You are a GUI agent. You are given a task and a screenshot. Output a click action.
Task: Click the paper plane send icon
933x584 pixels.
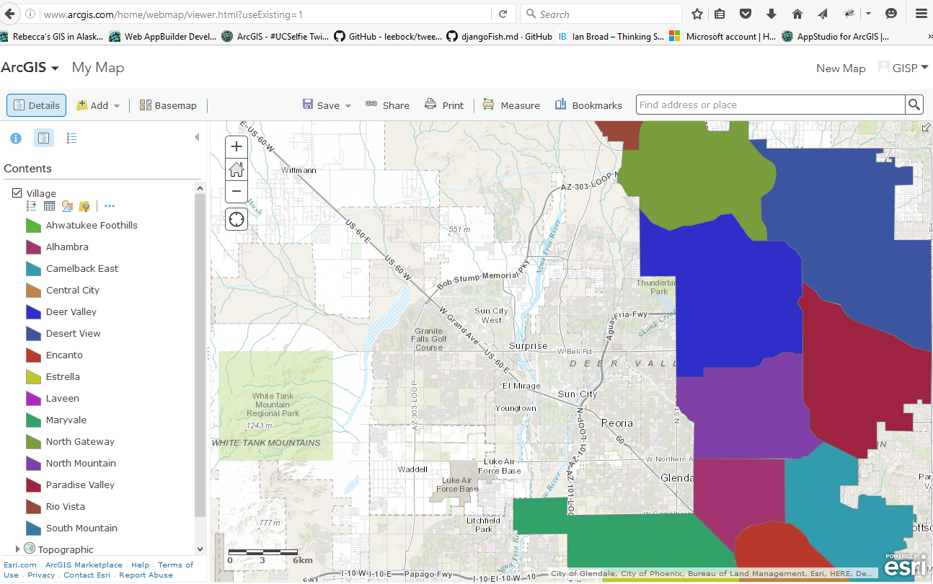click(x=823, y=14)
